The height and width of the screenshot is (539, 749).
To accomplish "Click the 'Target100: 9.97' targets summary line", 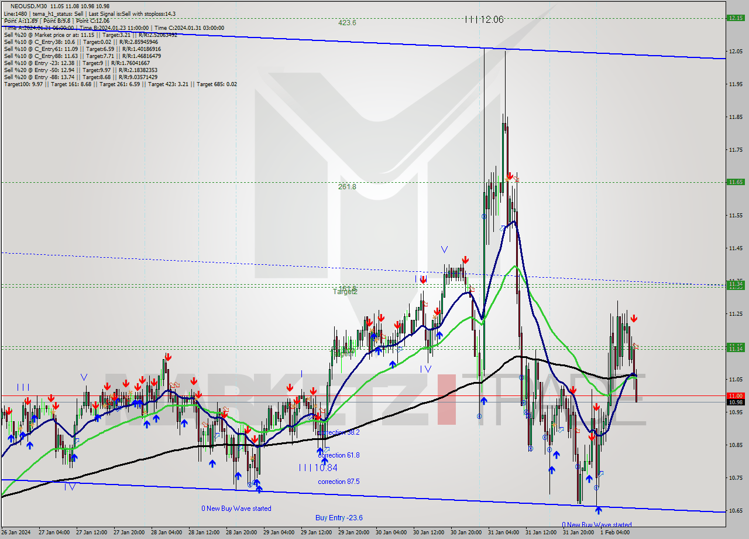I will pyautogui.click(x=121, y=84).
